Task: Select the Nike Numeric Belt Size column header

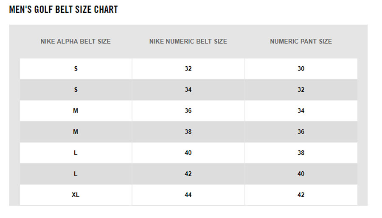Action: (x=188, y=42)
